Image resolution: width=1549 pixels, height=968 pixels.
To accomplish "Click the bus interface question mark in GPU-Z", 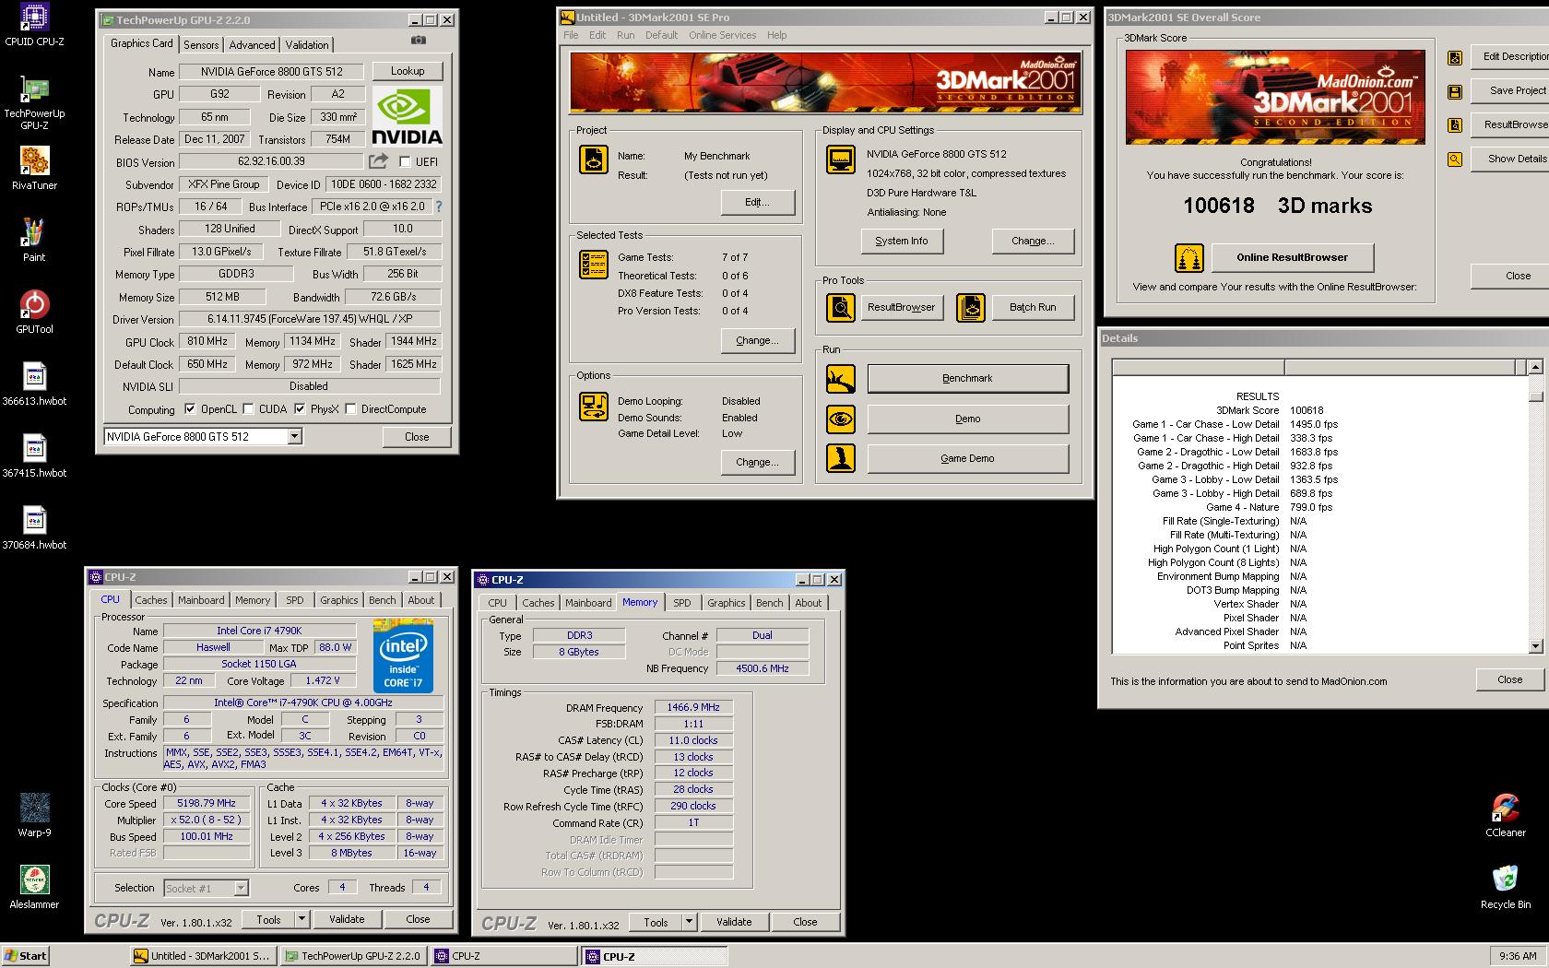I will pyautogui.click(x=438, y=207).
